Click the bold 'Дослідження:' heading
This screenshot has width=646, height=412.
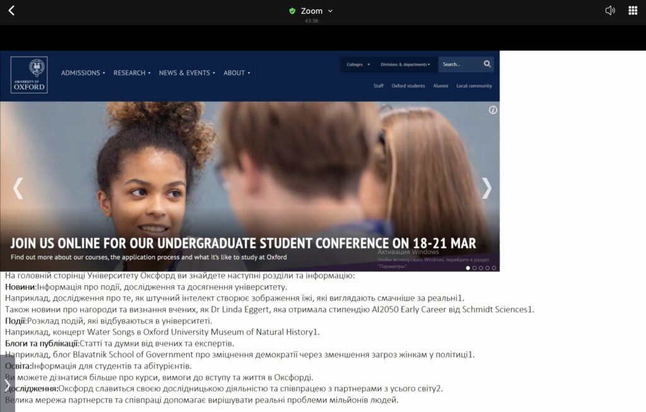pos(32,389)
